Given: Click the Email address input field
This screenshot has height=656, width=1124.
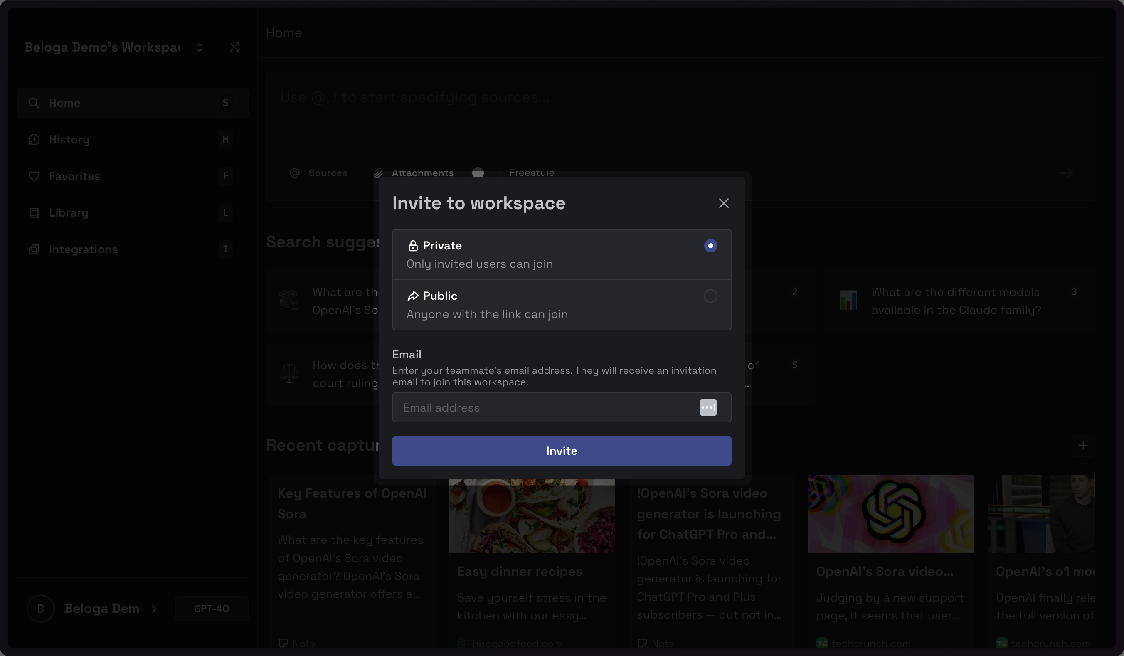Looking at the screenshot, I should (544, 407).
